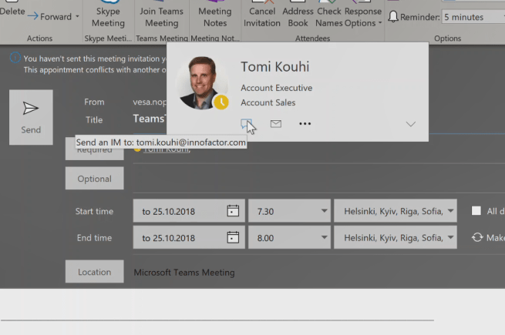Image resolution: width=505 pixels, height=335 pixels.
Task: Send the meeting invitation
Action: click(x=31, y=117)
